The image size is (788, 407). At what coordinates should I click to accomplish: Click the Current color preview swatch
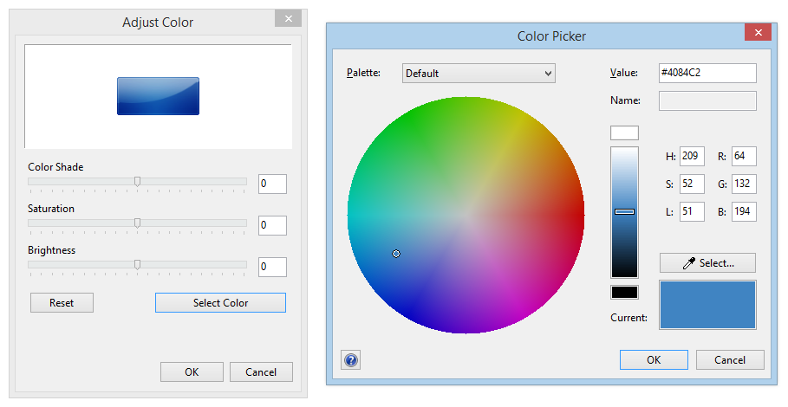707,305
